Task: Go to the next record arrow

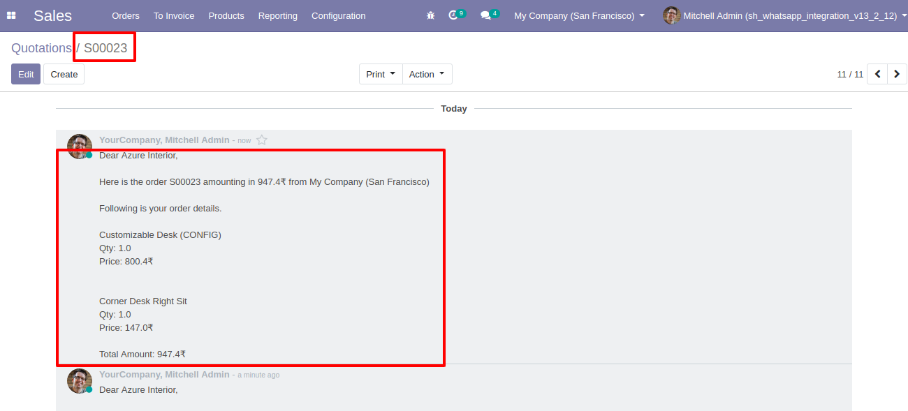Action: pos(897,74)
